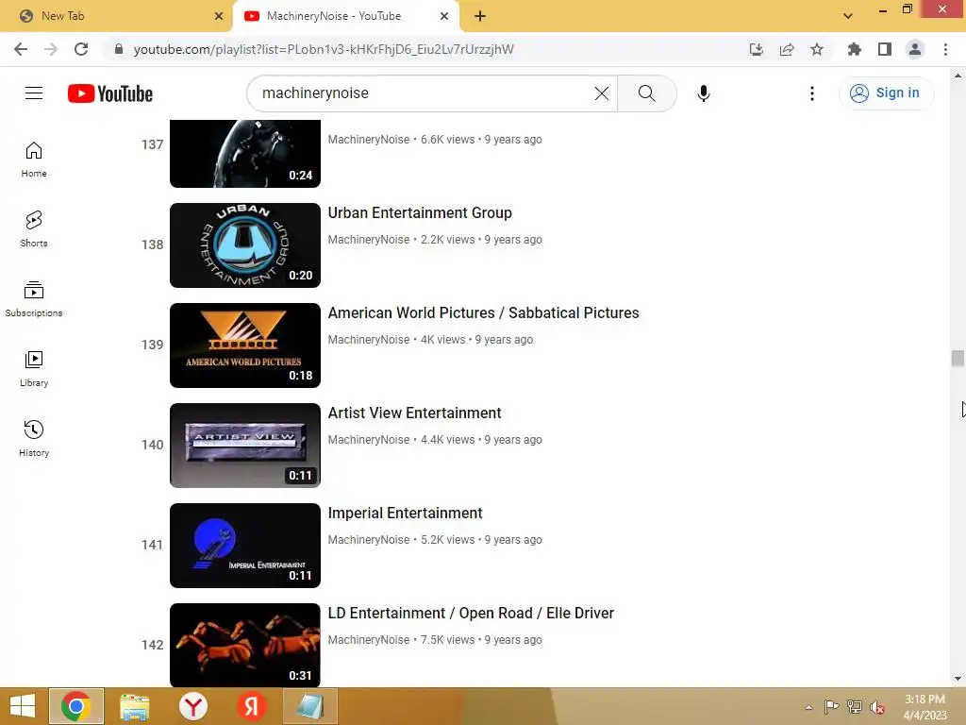This screenshot has width=966, height=725.
Task: Play video 137 thumbnail with 0:24 duration
Action: [245, 154]
